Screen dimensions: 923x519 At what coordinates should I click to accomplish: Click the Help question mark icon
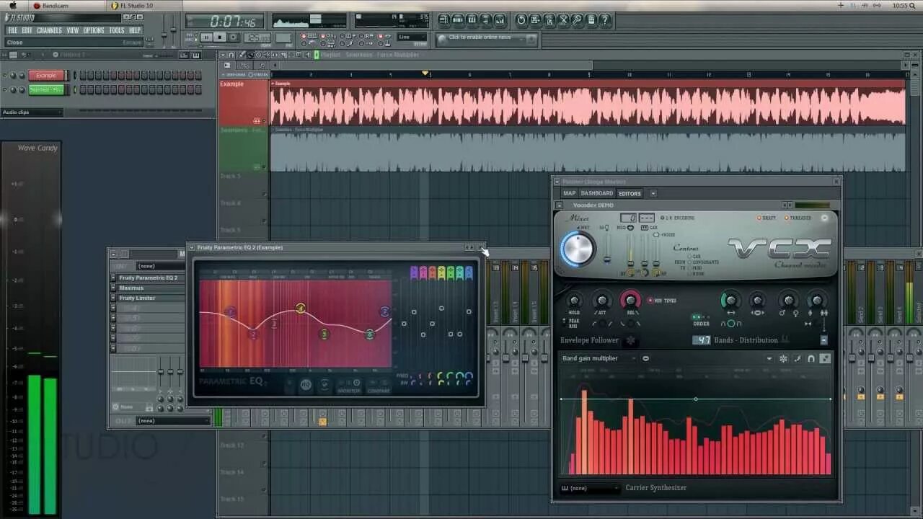[605, 20]
